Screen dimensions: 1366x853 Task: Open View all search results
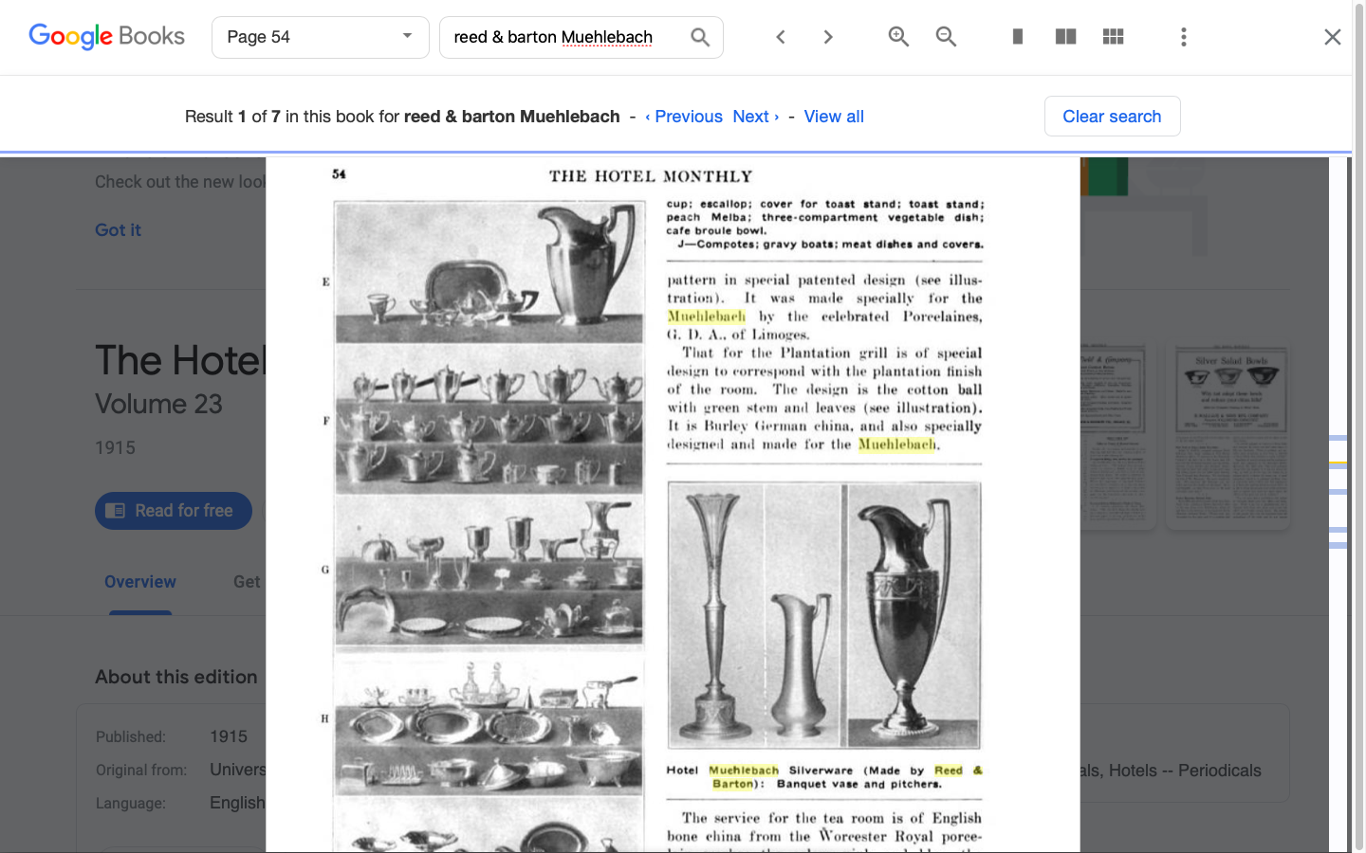(x=834, y=117)
